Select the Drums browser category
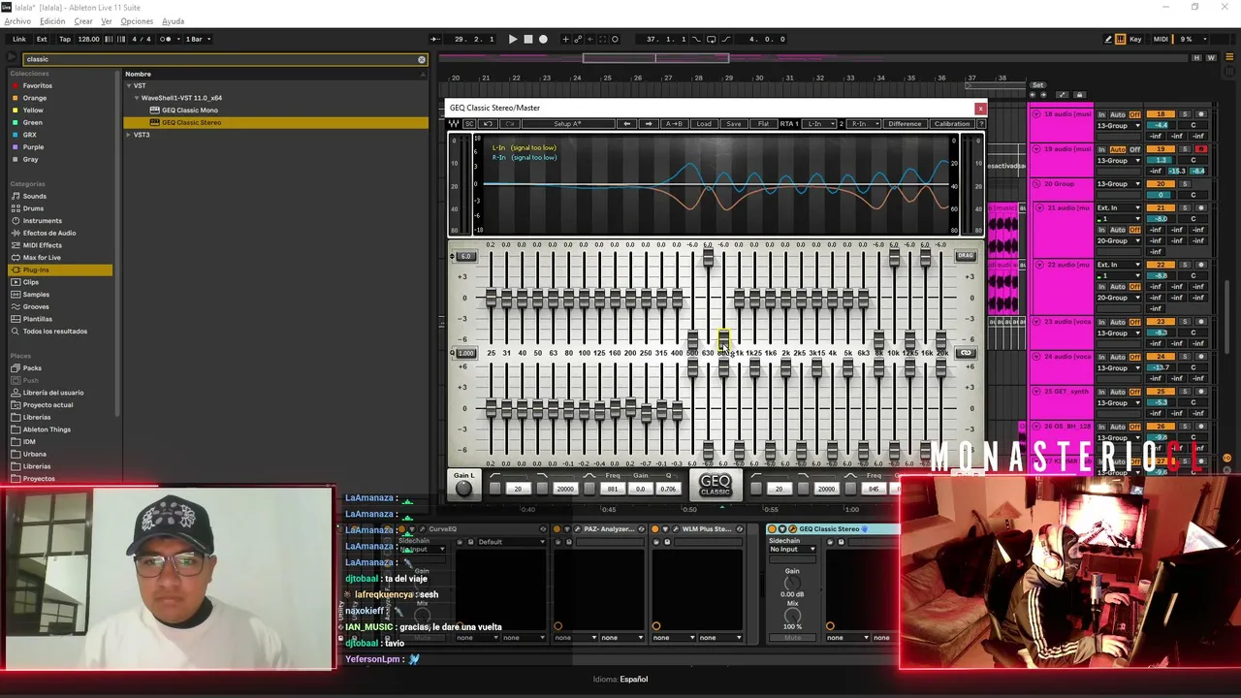The height and width of the screenshot is (698, 1241). click(x=33, y=208)
